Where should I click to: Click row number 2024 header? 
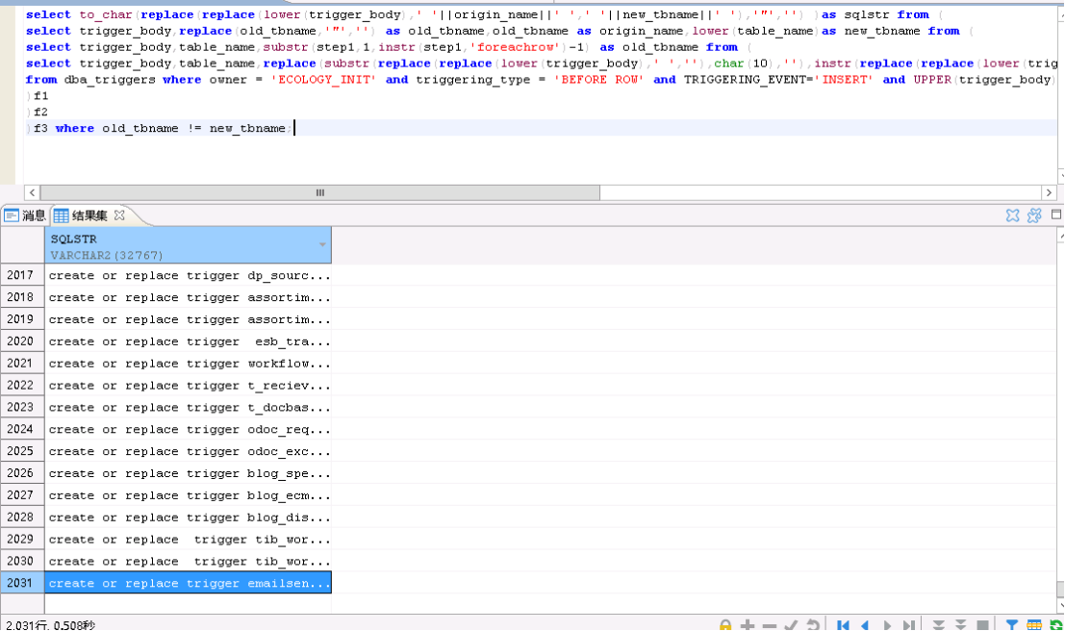coord(22,429)
